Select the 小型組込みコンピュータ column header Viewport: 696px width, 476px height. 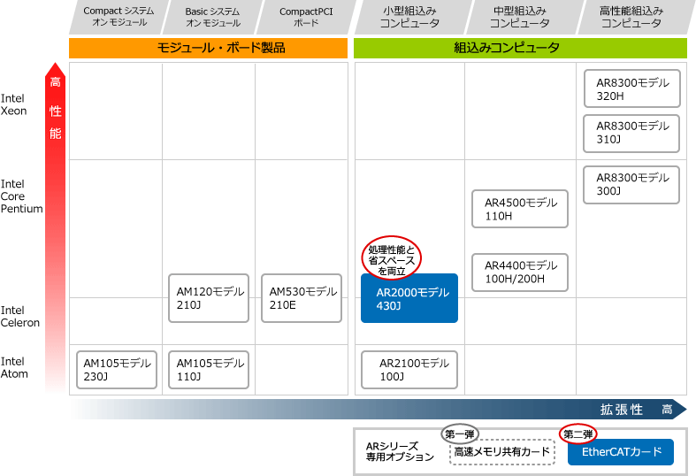coord(409,17)
